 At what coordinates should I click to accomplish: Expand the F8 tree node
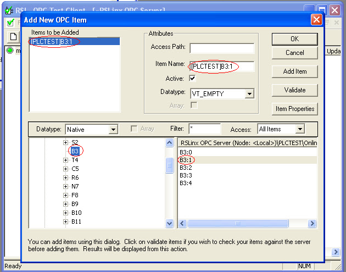65,195
